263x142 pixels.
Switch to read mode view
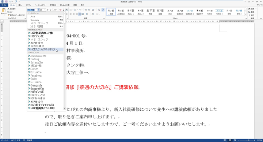point(225,140)
